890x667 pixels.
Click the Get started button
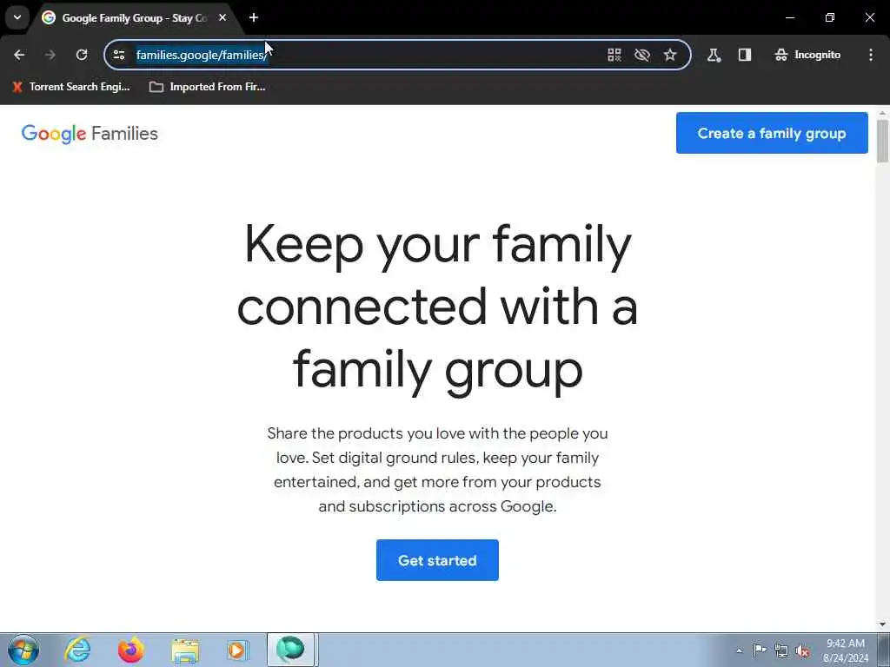click(x=437, y=560)
